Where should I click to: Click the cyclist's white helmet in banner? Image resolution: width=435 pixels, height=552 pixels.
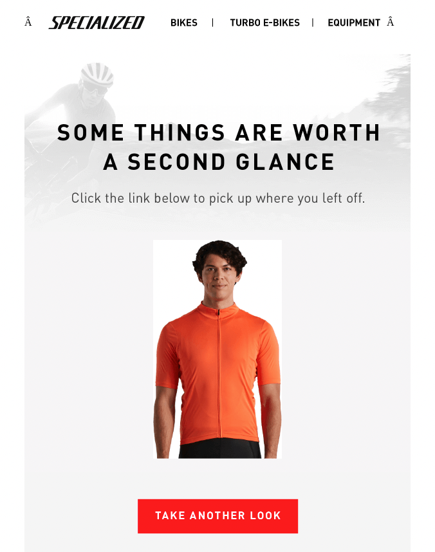pyautogui.click(x=97, y=74)
